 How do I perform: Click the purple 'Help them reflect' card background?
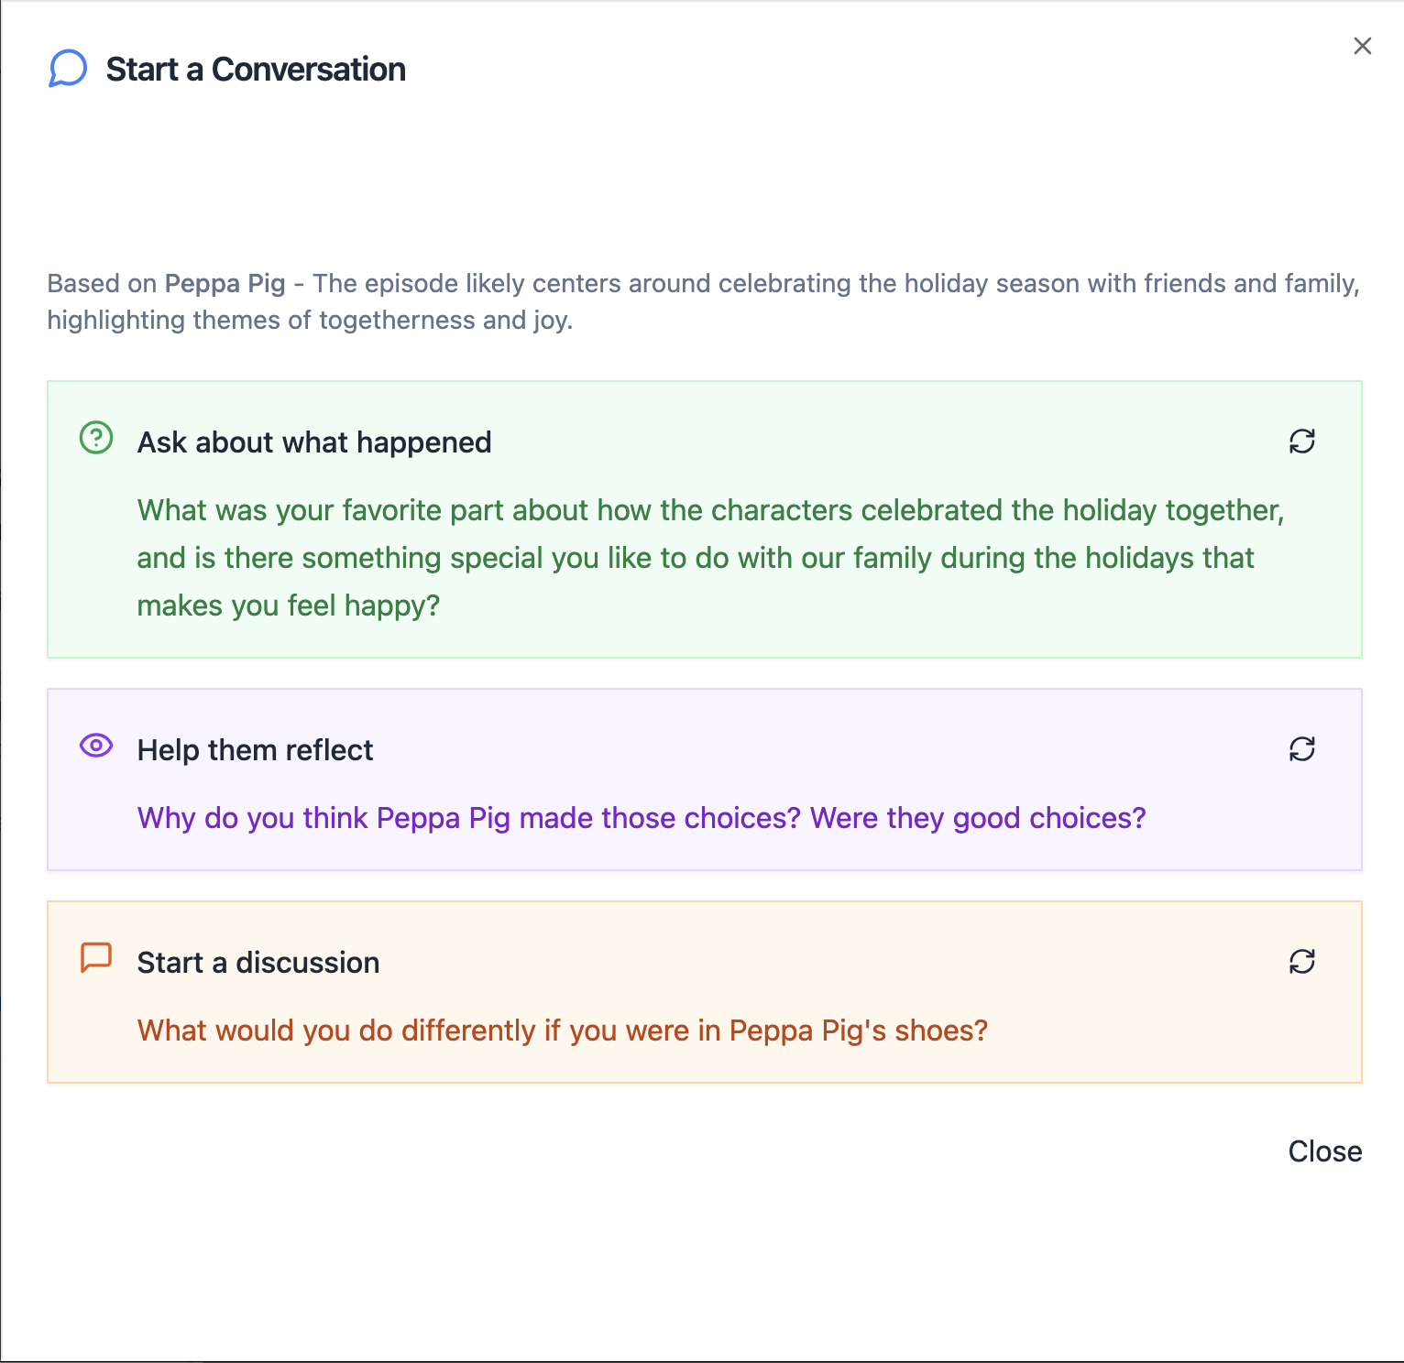pos(704,780)
